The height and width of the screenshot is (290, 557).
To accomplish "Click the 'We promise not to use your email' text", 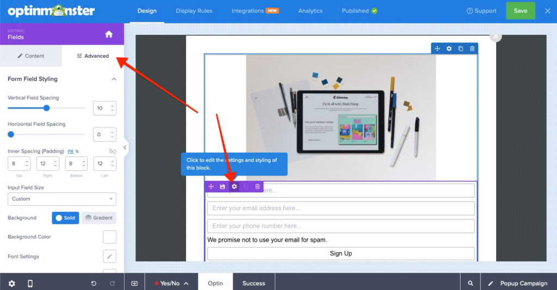I will (267, 240).
